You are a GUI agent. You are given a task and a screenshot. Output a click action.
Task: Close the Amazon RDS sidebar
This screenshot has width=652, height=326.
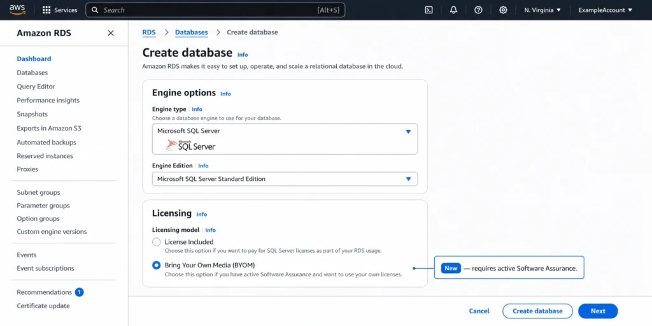click(111, 33)
